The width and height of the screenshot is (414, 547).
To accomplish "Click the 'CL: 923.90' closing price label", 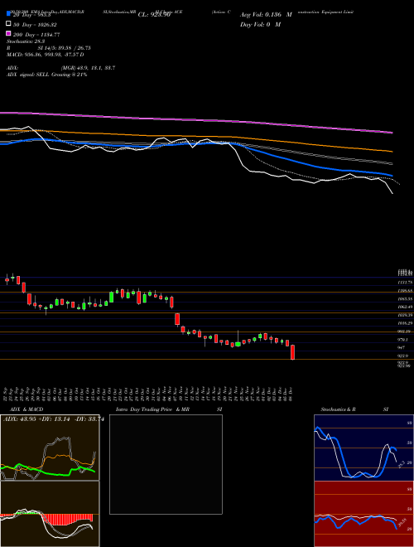I will [154, 15].
